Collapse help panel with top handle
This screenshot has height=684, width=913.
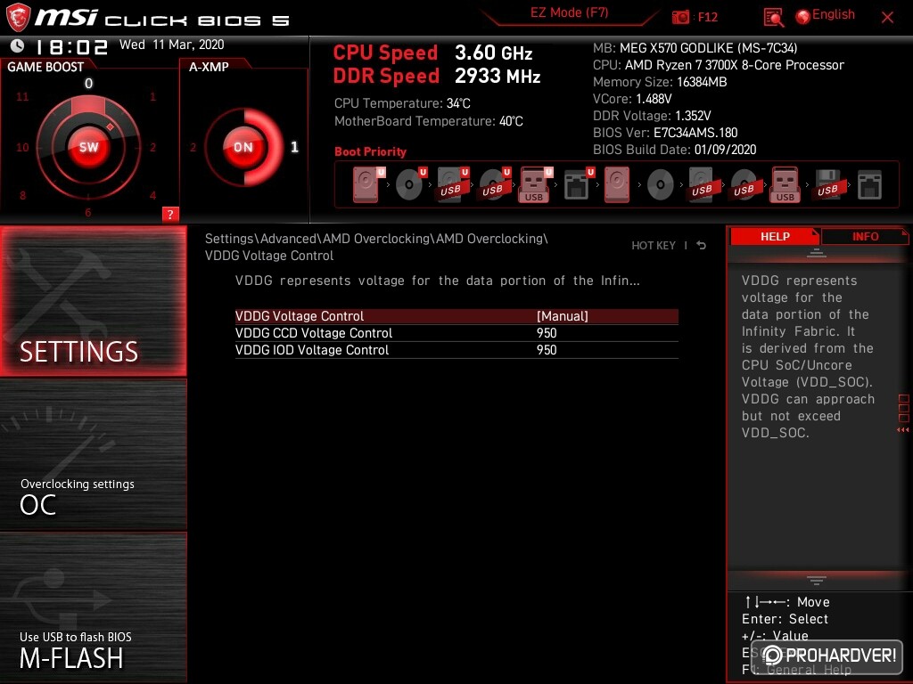pyautogui.click(x=817, y=253)
